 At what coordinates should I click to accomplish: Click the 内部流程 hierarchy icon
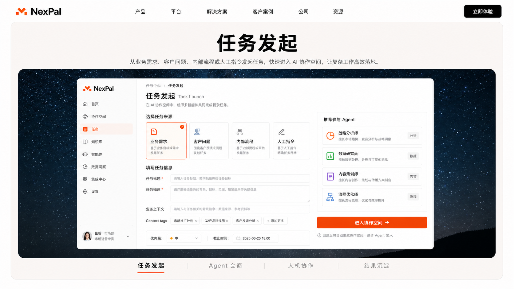[x=240, y=132]
